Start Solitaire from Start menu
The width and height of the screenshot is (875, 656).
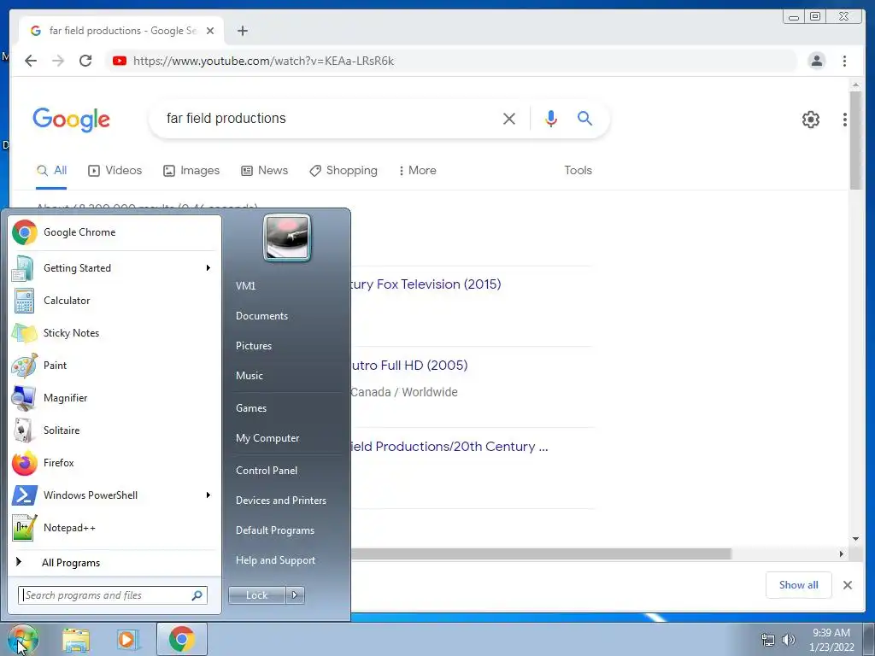pyautogui.click(x=114, y=430)
